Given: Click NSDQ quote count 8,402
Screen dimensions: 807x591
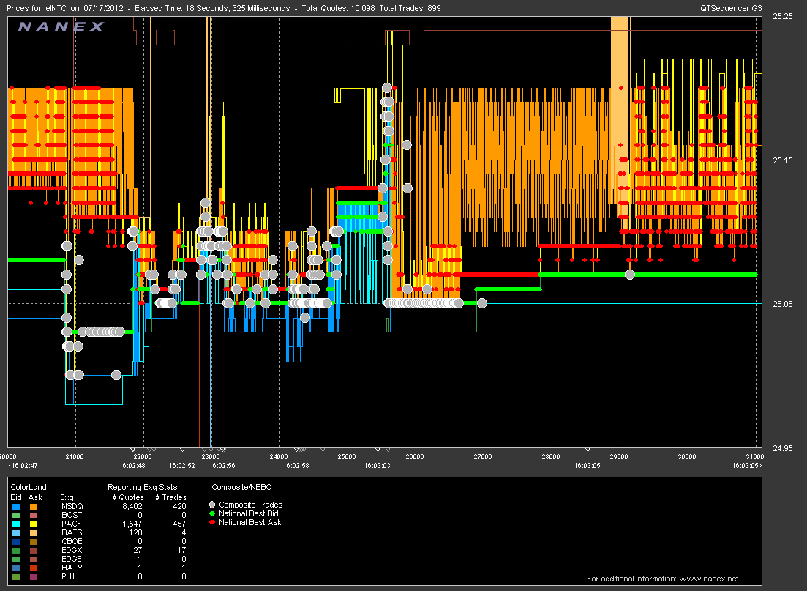Looking at the screenshot, I should click(132, 507).
